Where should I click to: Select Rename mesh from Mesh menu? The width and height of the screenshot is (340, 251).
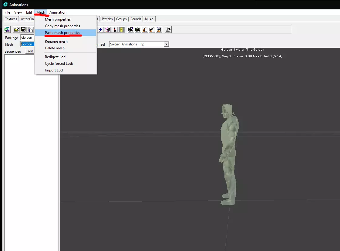[x=56, y=41]
